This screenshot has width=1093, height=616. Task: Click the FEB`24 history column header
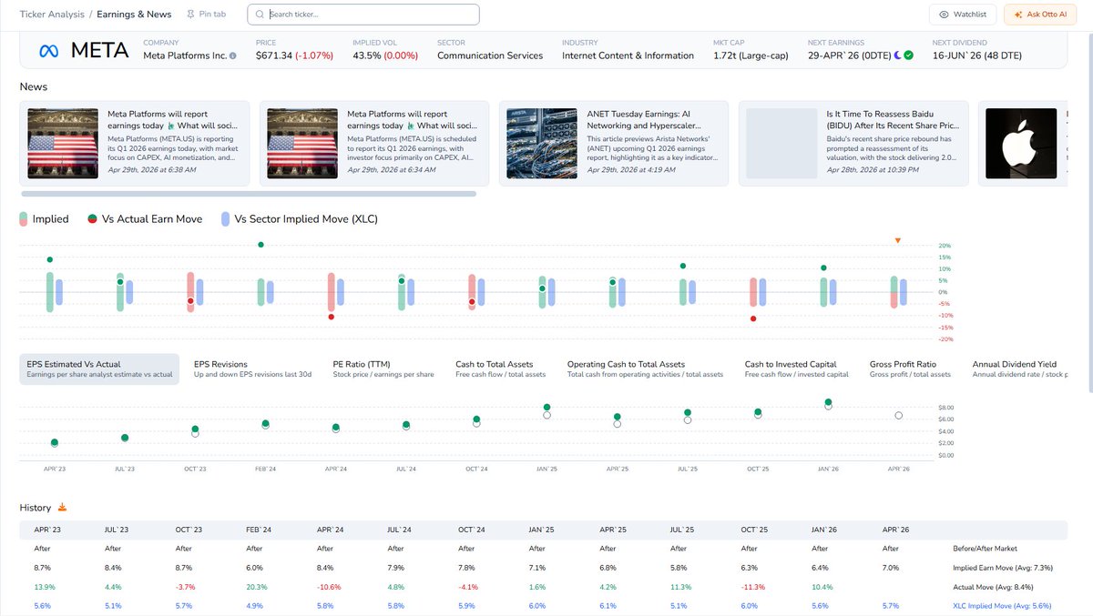point(260,529)
